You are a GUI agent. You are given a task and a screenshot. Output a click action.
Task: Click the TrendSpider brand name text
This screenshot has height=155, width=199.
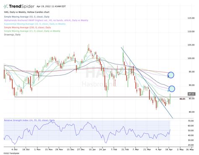22,6
